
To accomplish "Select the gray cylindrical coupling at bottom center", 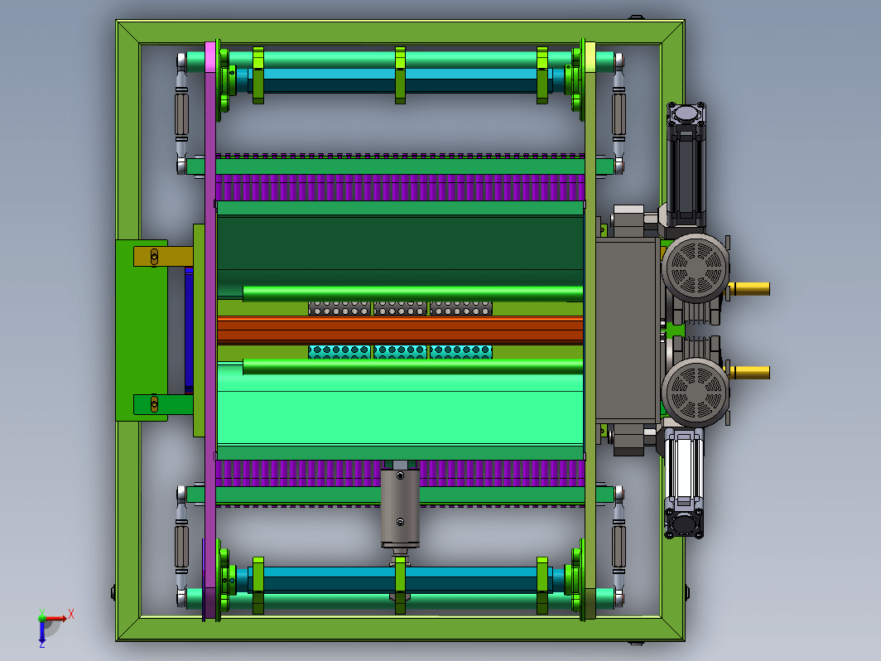I will pos(400,508).
